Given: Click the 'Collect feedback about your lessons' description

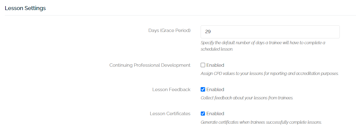Looking at the screenshot, I should pos(247,98).
